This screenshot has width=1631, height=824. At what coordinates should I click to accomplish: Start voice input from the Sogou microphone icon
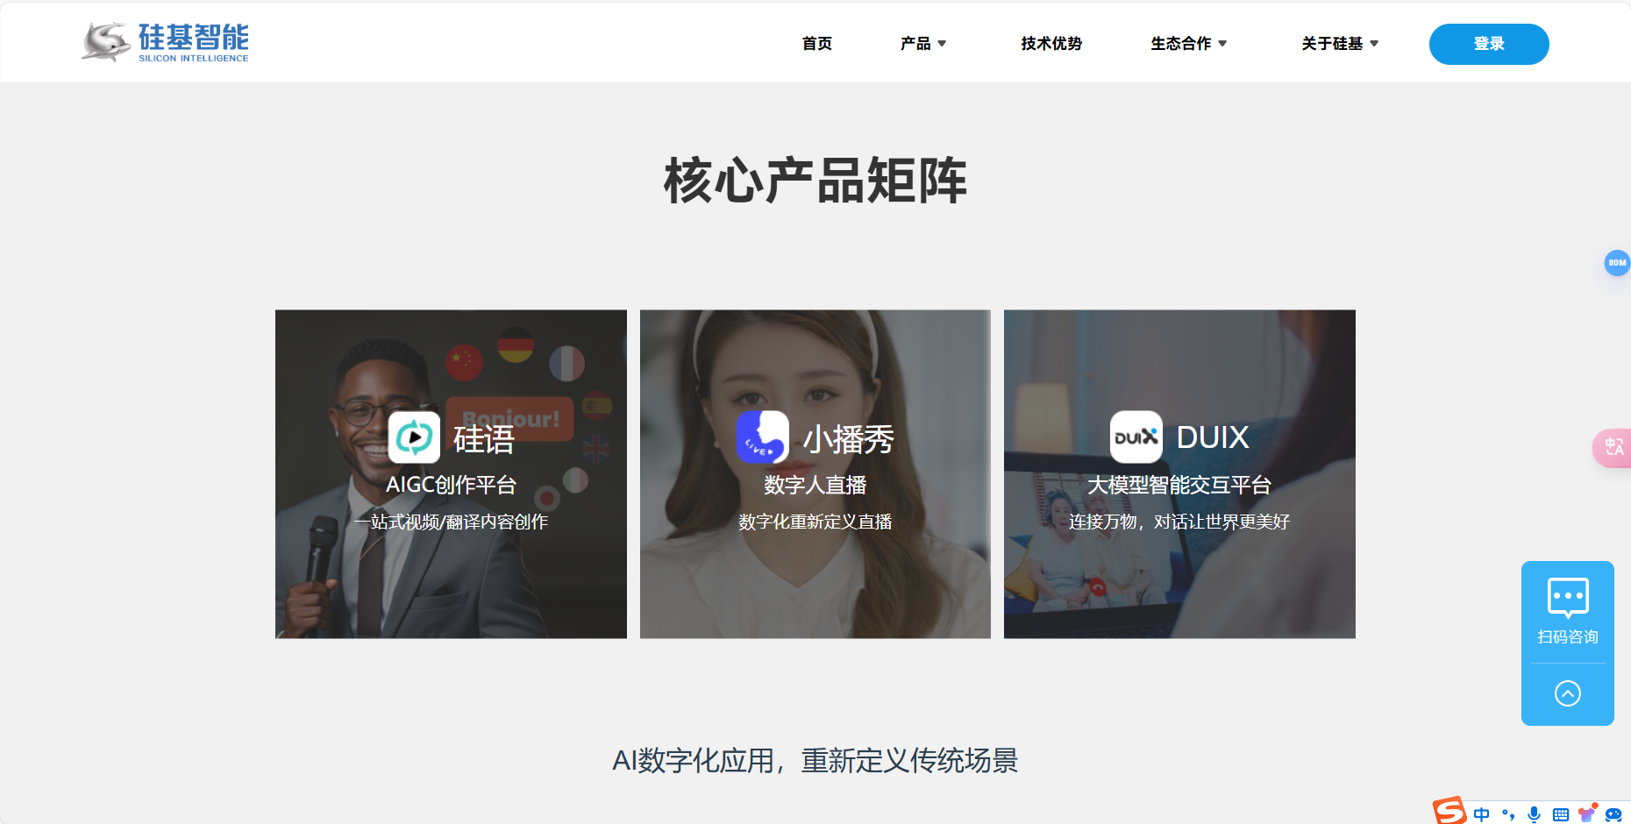click(1534, 814)
